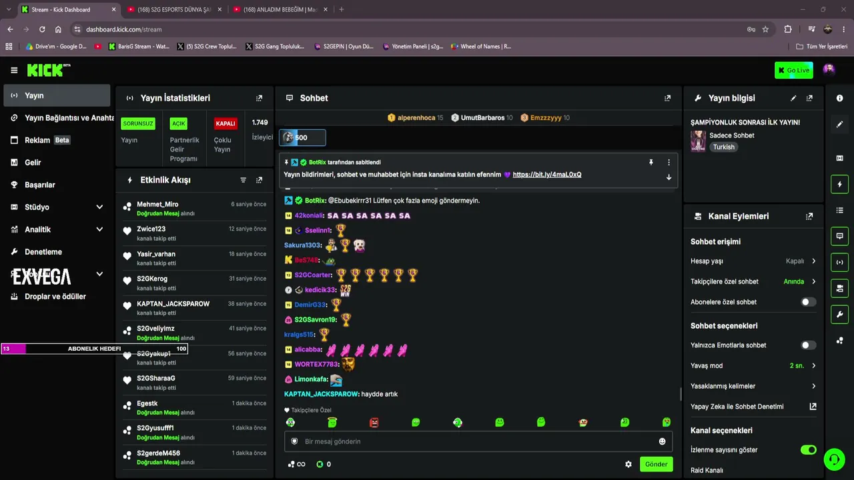Open a new browser tab
This screenshot has width=854, height=480.
click(x=341, y=9)
